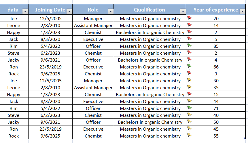Viewport: 248px width, 143px height.
Task: Click the green flag icon beside 85
Action: click(189, 46)
